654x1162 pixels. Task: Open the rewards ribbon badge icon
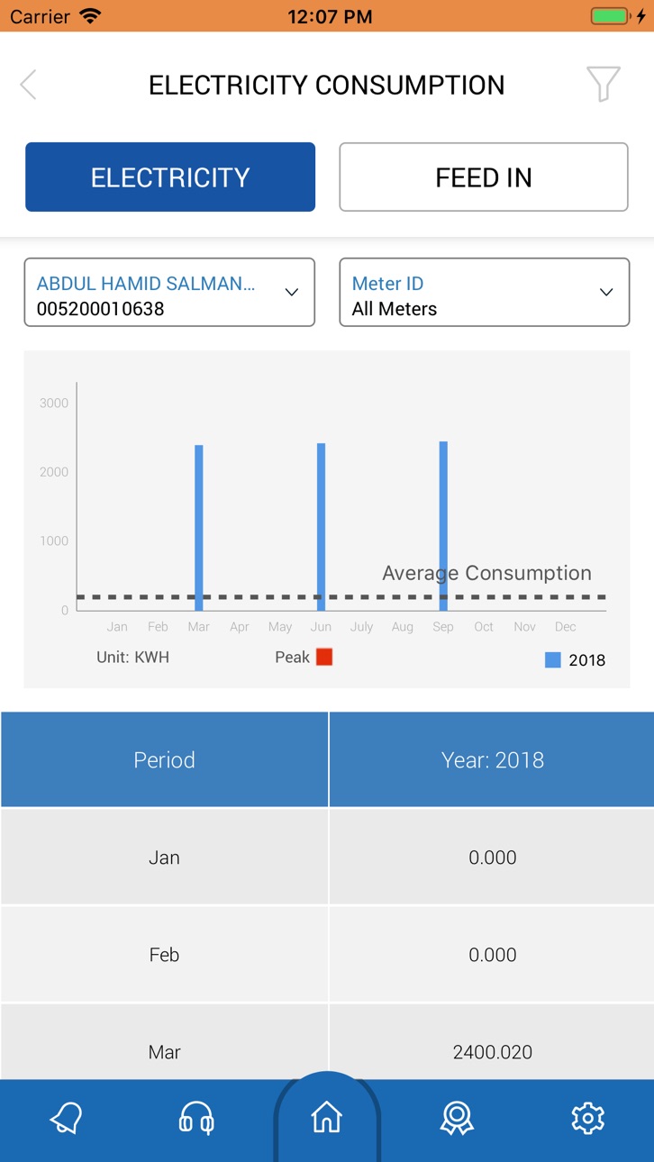pos(457,1118)
